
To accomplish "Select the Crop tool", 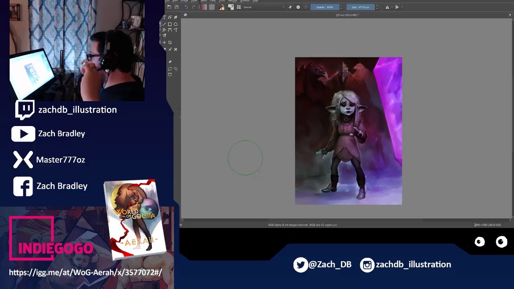I will coord(170,42).
